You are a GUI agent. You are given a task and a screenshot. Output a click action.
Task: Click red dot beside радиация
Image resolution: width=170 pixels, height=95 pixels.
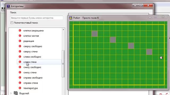point(20,41)
